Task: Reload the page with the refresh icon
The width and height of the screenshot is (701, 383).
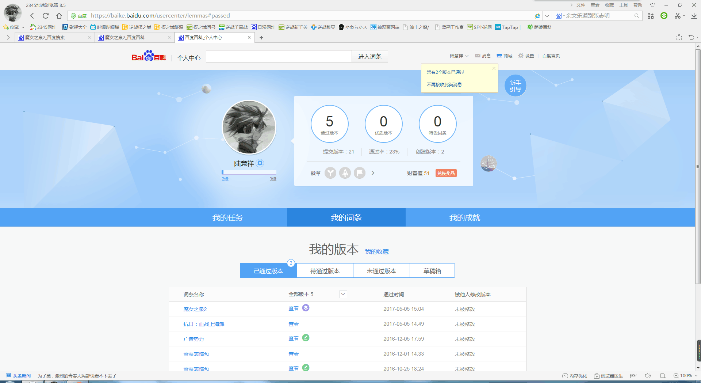Action: click(x=46, y=16)
